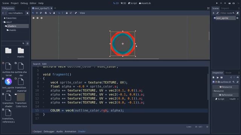241x135 pixels.
Task: Open FileSystem dock options menu
Action: 29,8
